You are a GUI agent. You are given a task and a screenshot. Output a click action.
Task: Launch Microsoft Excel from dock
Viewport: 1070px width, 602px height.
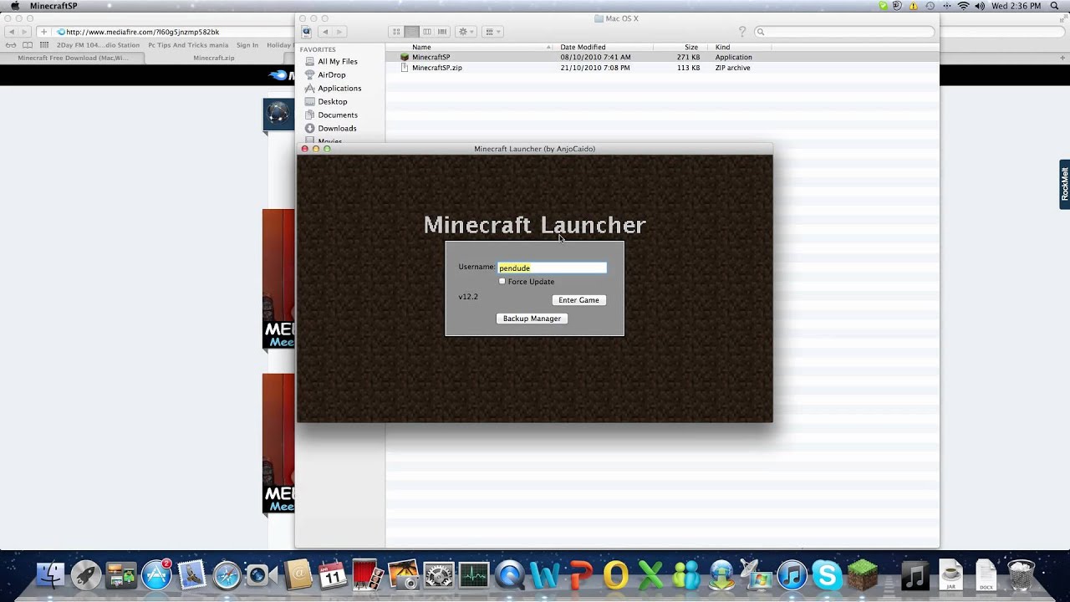(650, 575)
